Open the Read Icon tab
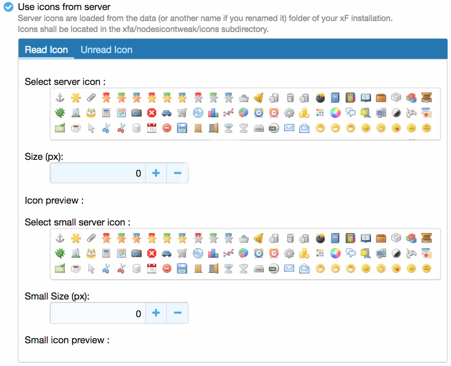 46,50
